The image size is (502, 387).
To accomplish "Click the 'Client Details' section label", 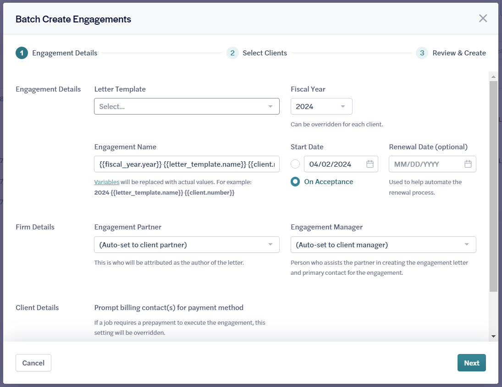I will pyautogui.click(x=37, y=308).
